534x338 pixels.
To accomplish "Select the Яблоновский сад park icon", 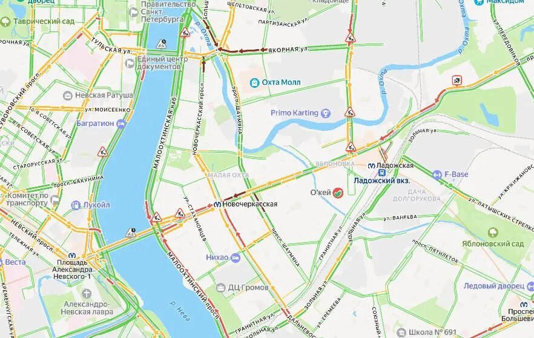I will (x=493, y=233).
